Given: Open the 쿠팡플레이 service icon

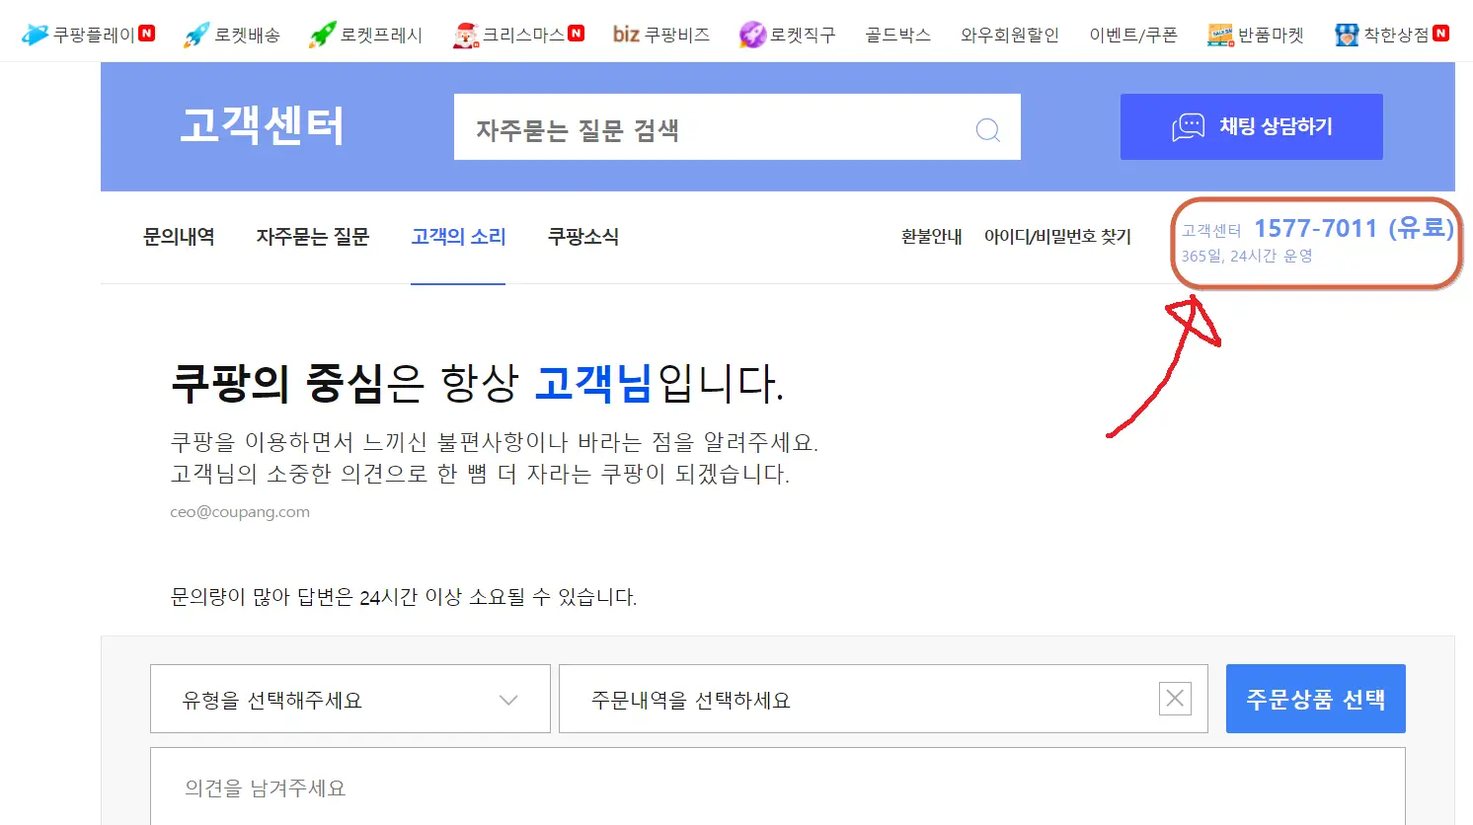Looking at the screenshot, I should (35, 31).
